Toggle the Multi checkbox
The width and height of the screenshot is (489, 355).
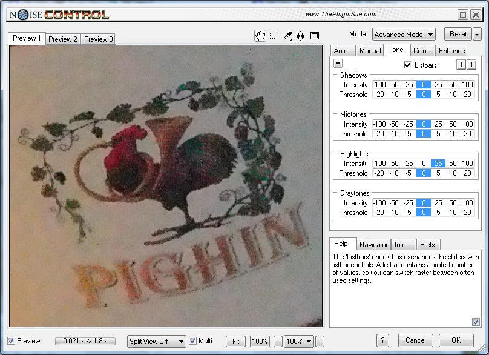pyautogui.click(x=192, y=341)
